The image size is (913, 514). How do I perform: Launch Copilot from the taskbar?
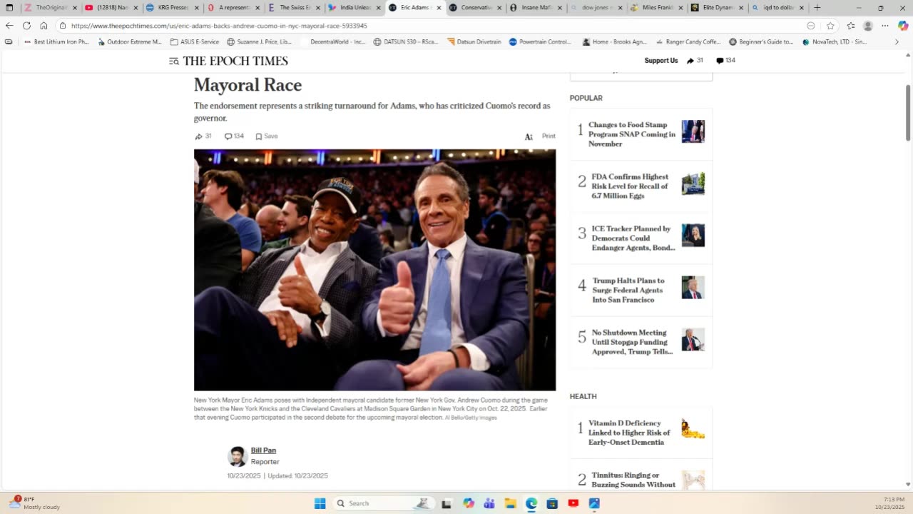(469, 503)
